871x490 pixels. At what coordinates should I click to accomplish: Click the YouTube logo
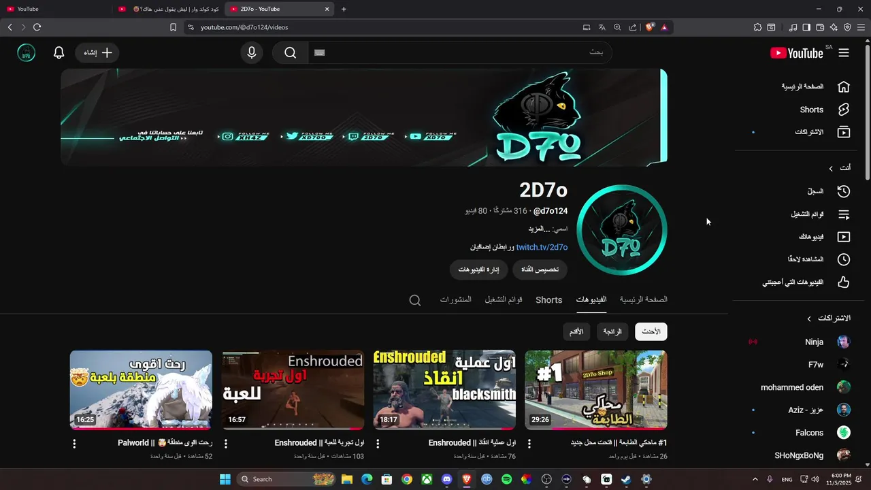796,52
